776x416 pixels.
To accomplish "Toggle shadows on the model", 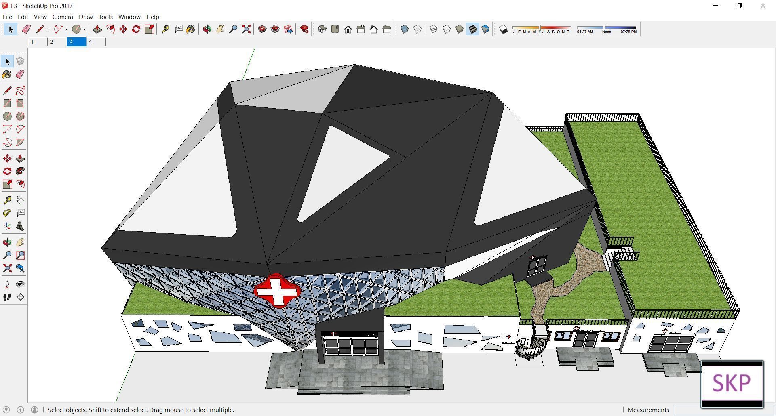I will 504,29.
